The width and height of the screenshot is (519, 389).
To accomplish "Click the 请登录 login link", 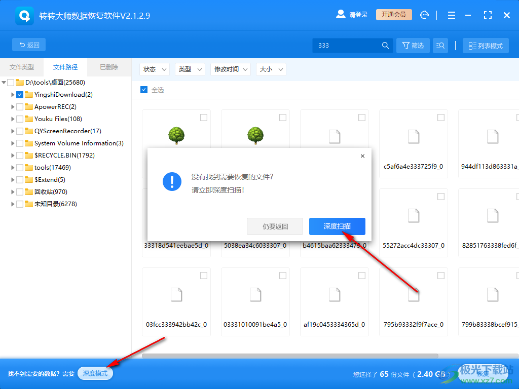I will pyautogui.click(x=358, y=15).
